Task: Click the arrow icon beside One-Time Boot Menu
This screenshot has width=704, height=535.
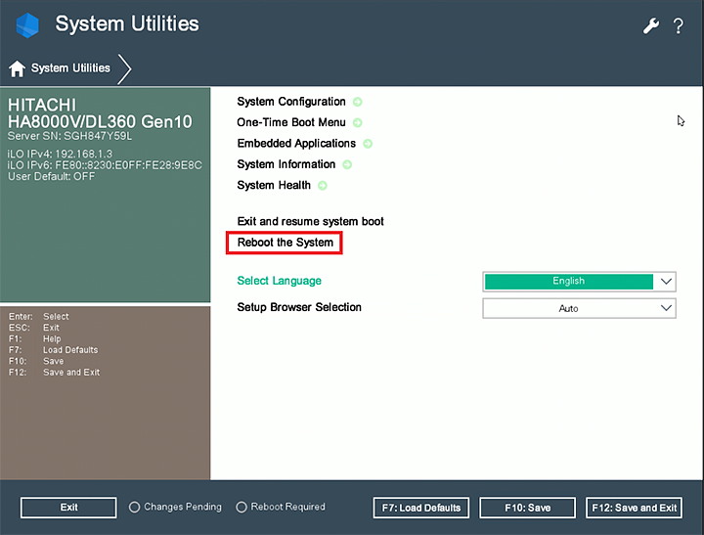Action: point(358,122)
